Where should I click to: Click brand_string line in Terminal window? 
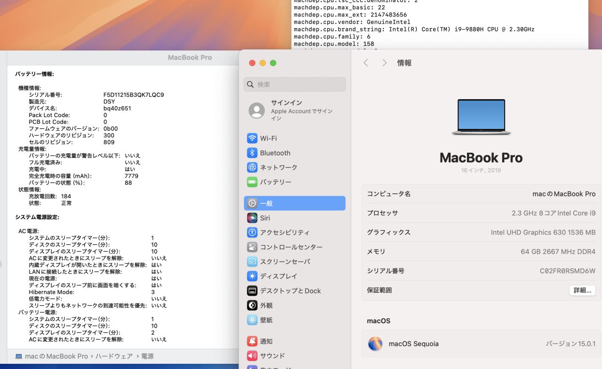click(414, 29)
